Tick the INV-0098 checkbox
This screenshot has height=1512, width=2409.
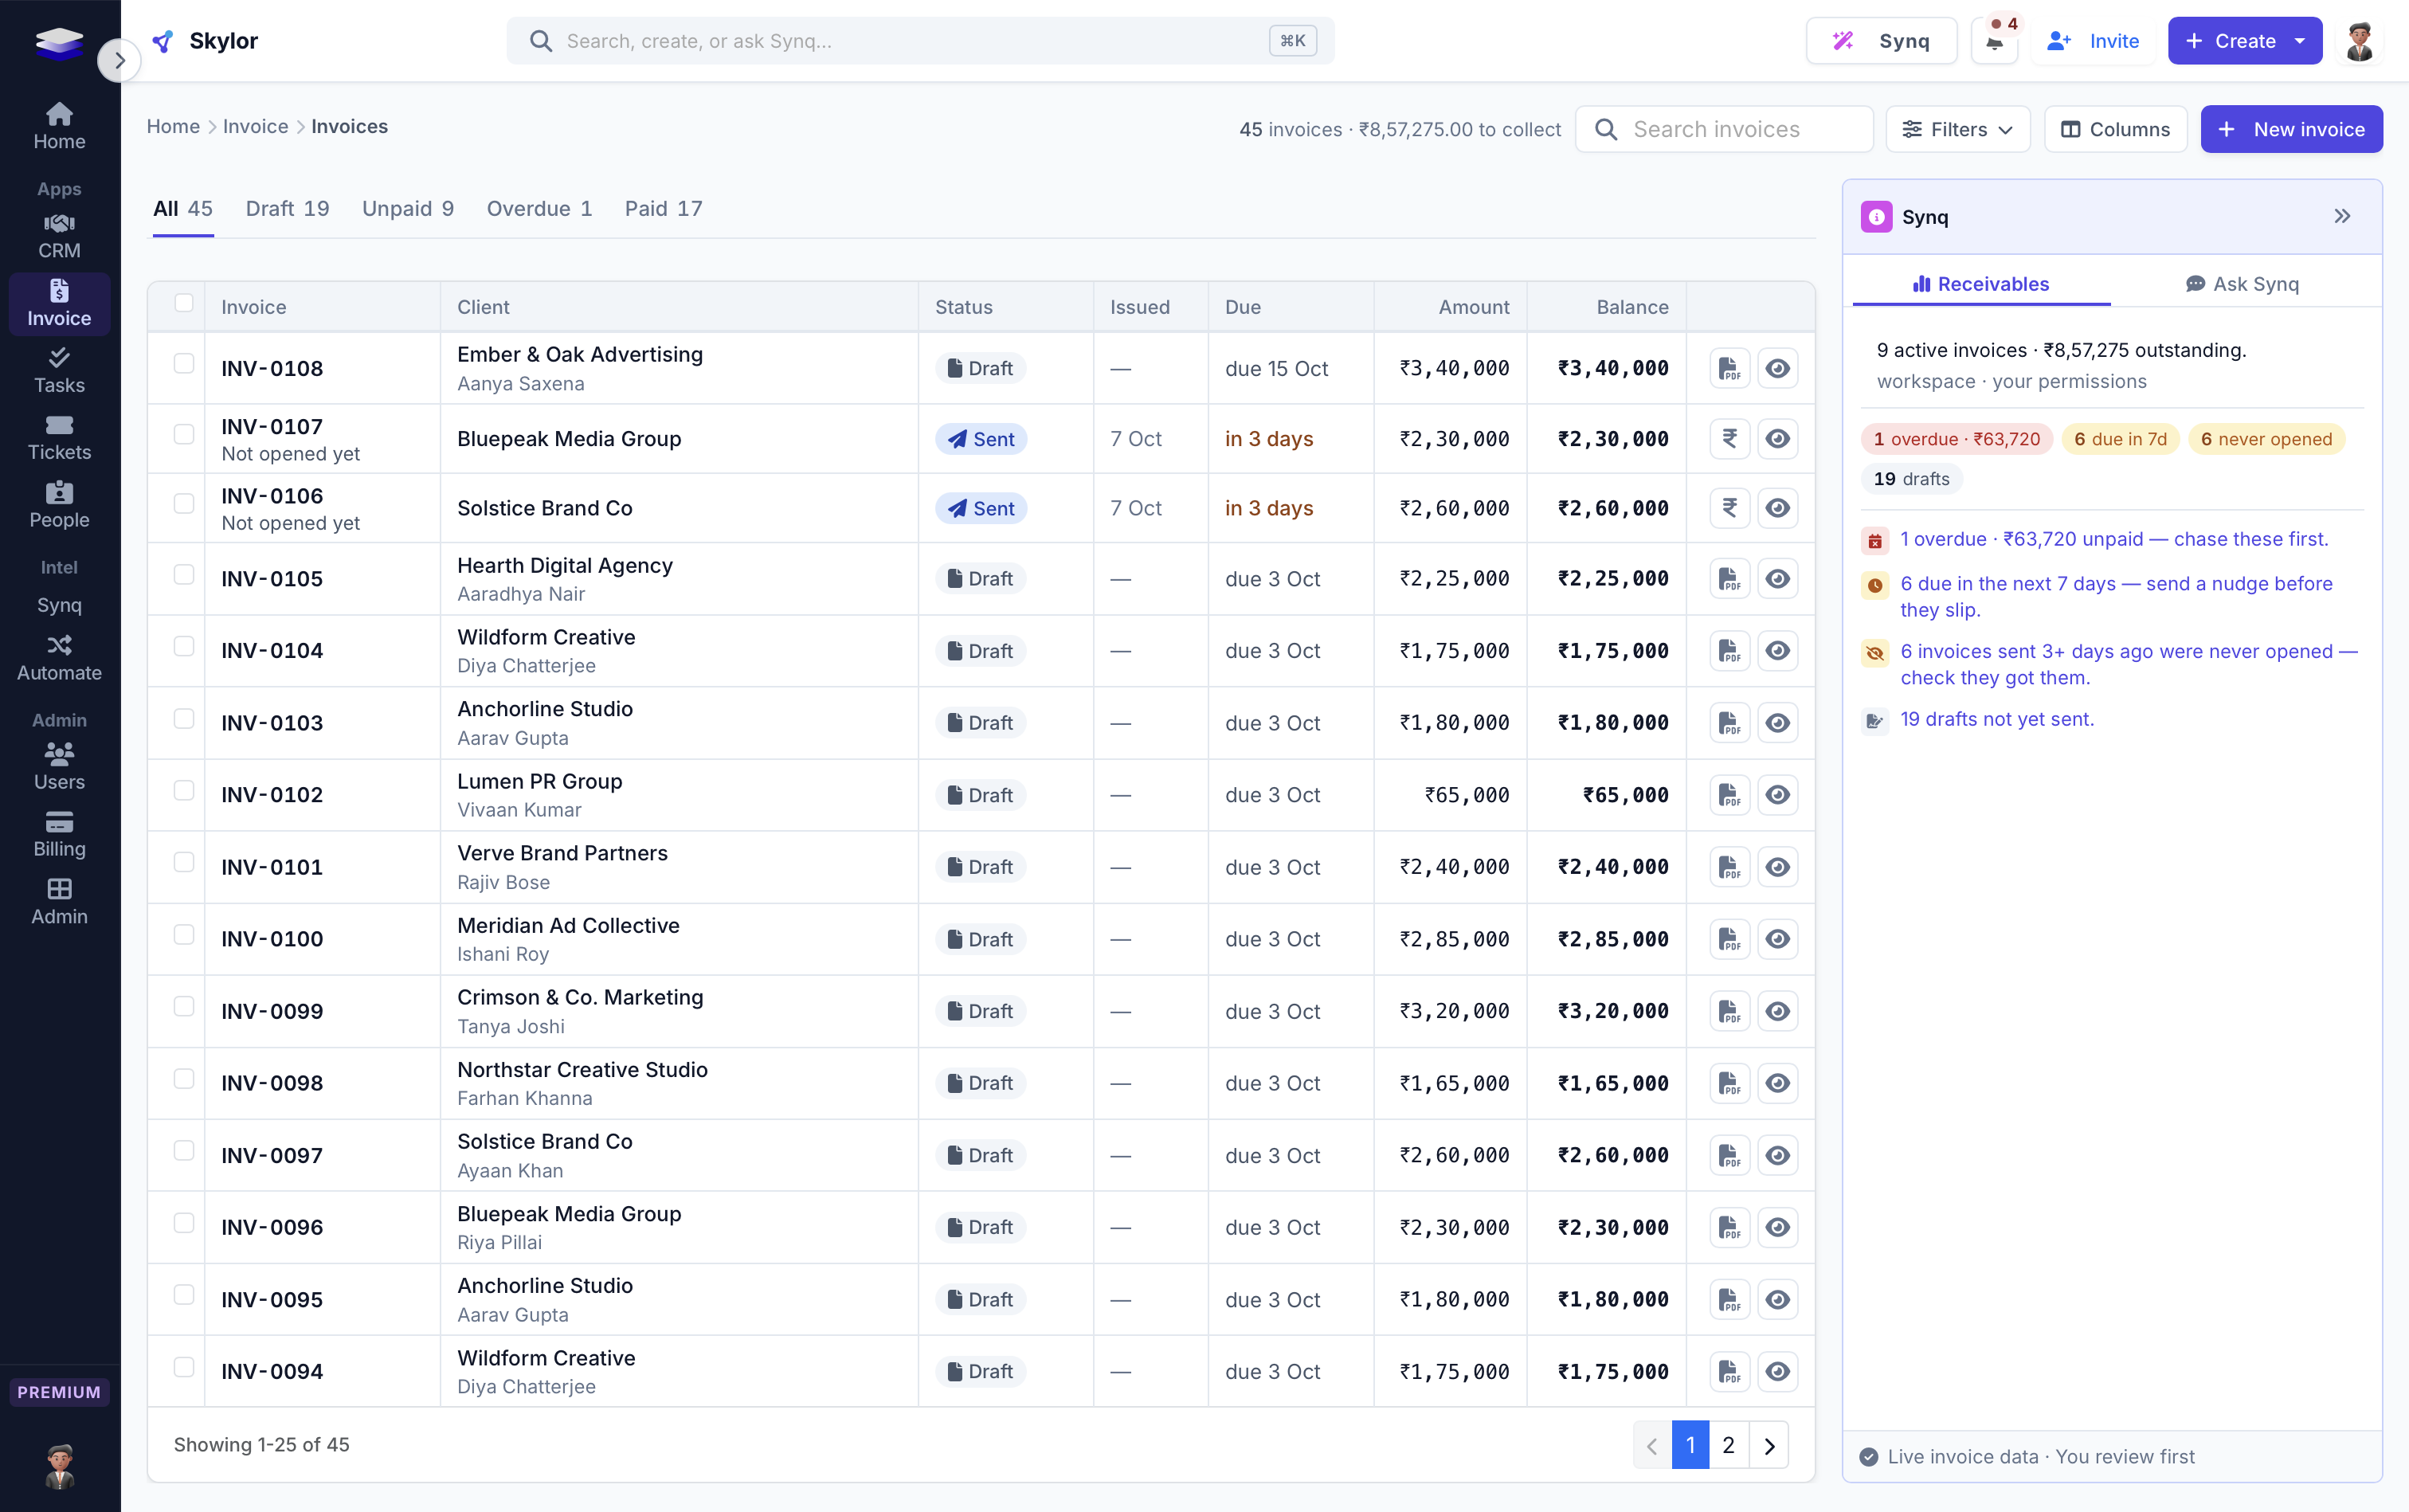tap(183, 1078)
